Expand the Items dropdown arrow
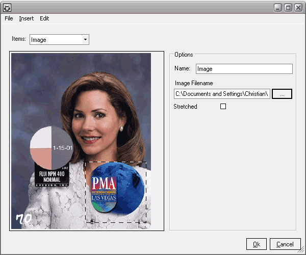306x255 pixels. point(85,39)
